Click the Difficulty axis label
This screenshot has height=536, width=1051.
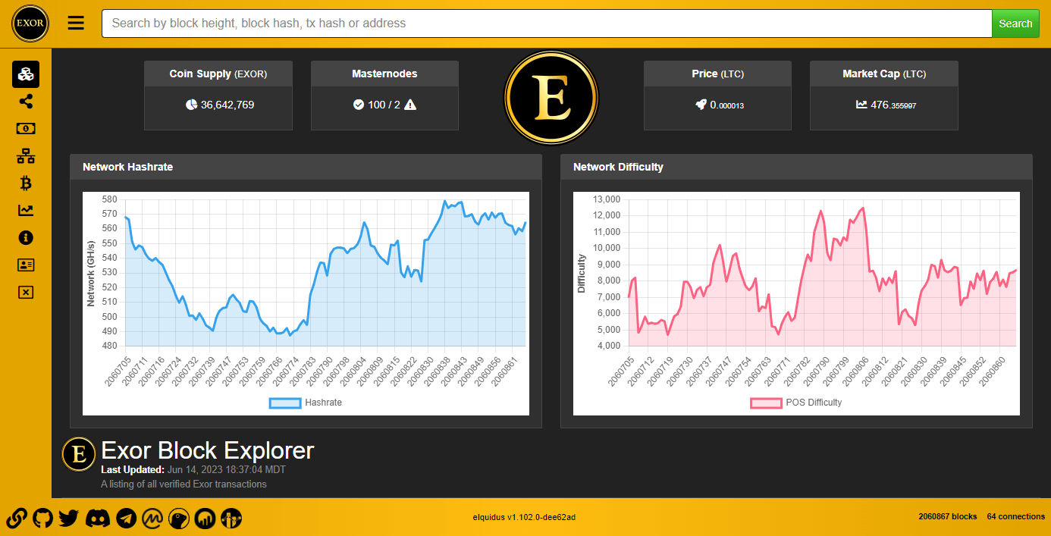click(582, 273)
